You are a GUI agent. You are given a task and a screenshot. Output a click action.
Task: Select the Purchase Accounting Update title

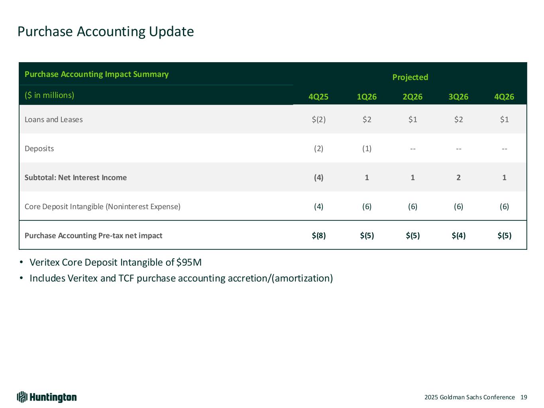tap(106, 31)
